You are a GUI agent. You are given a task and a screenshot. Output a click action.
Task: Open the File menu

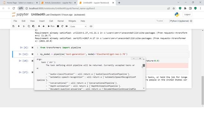tap(15, 21)
